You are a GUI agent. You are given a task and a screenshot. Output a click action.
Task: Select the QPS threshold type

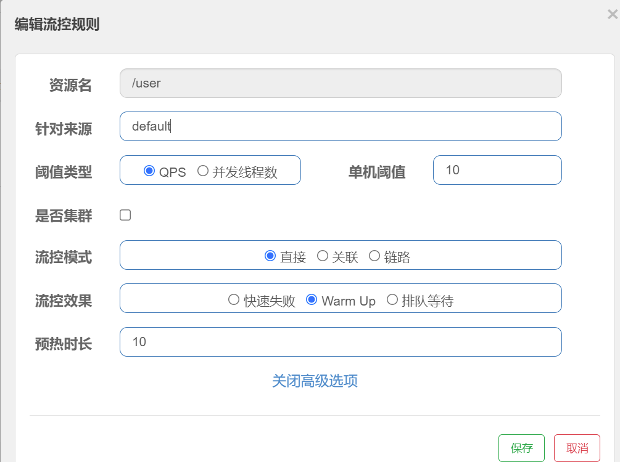[149, 171]
